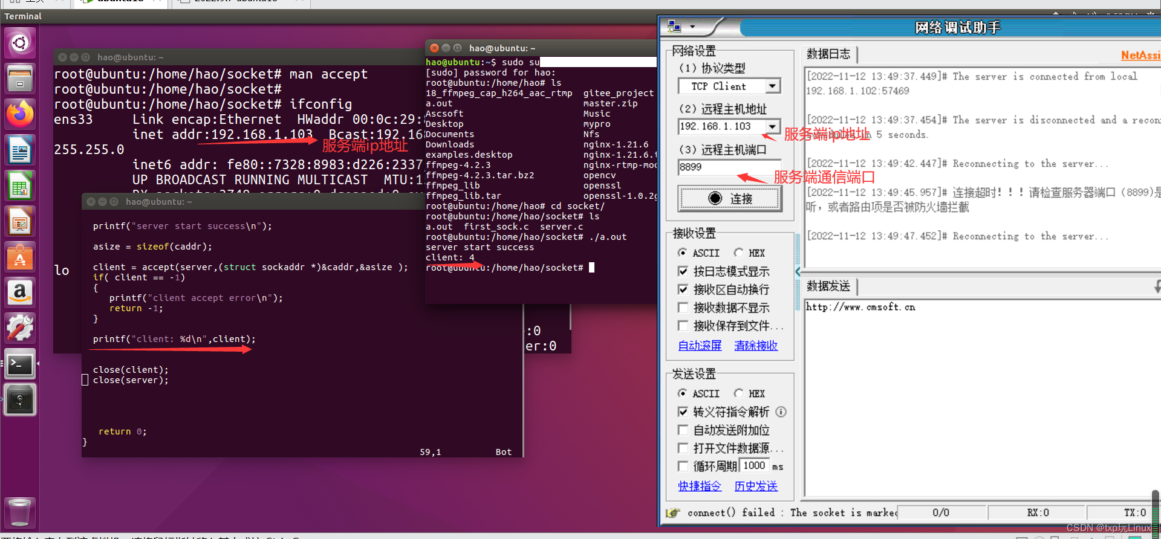
Task: Open the Ubuntu Dash search launcher
Action: 20,43
